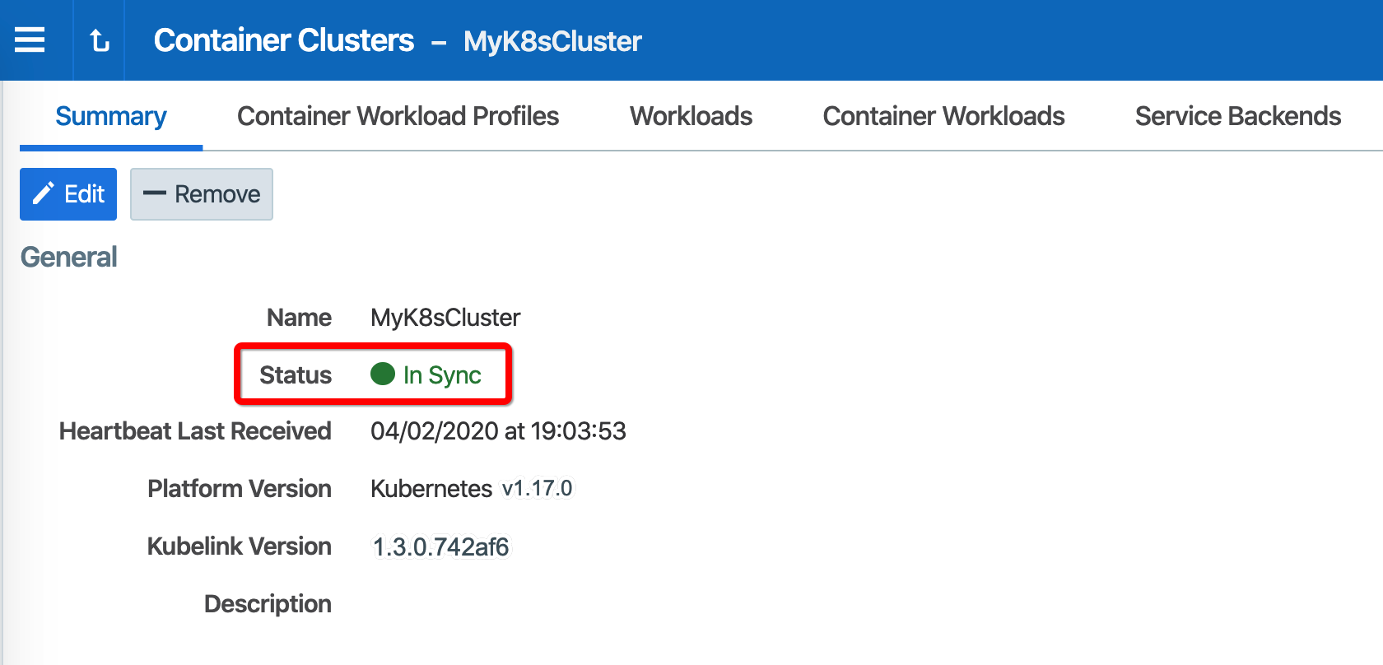Click the Heartbeat Last Received timestamp
This screenshot has height=665, width=1383.
(x=498, y=431)
